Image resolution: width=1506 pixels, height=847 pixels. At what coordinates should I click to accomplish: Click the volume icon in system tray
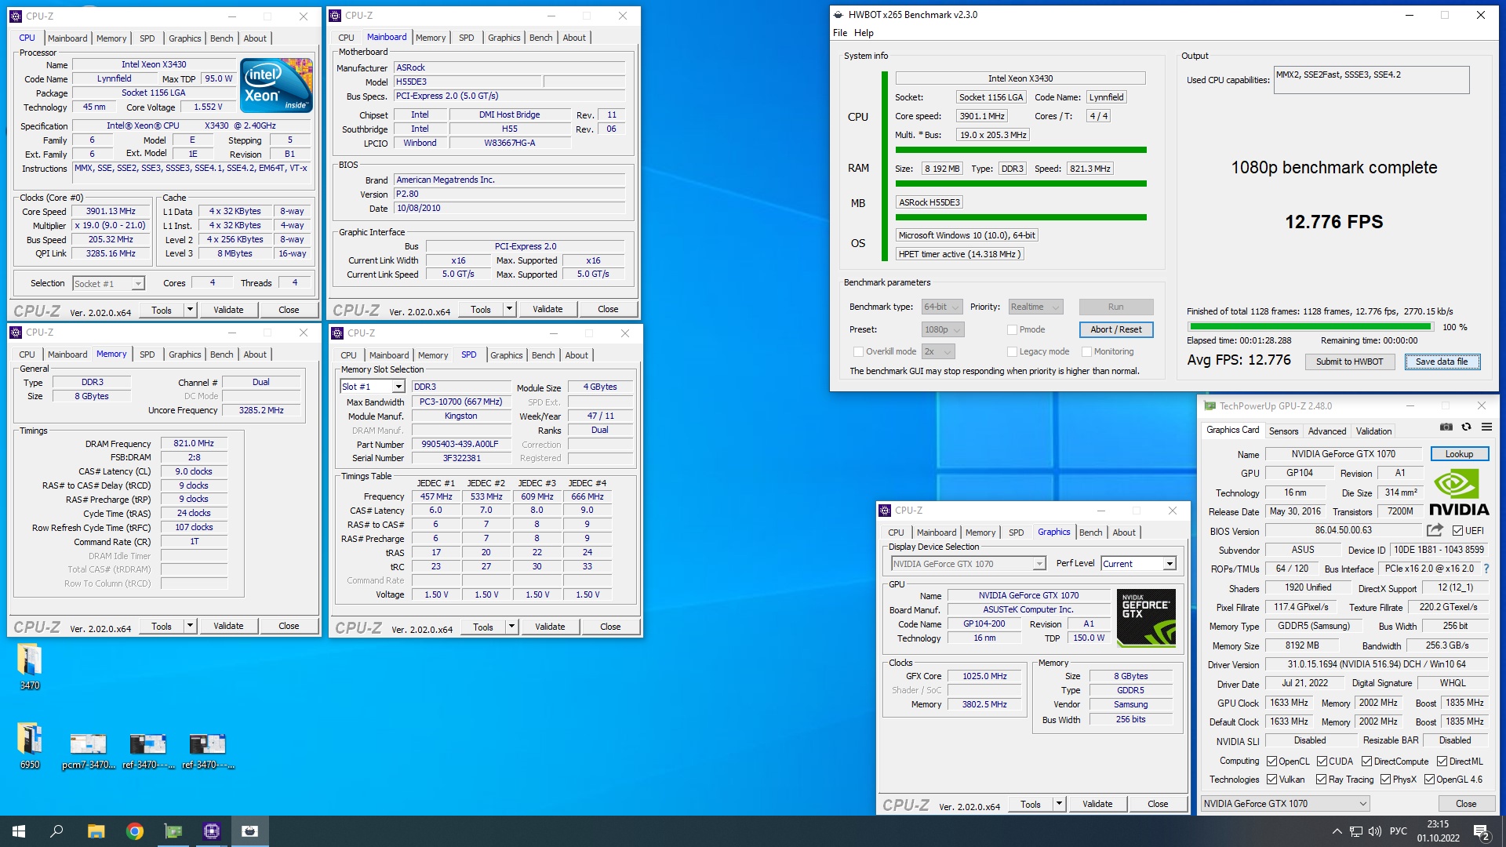tap(1374, 831)
